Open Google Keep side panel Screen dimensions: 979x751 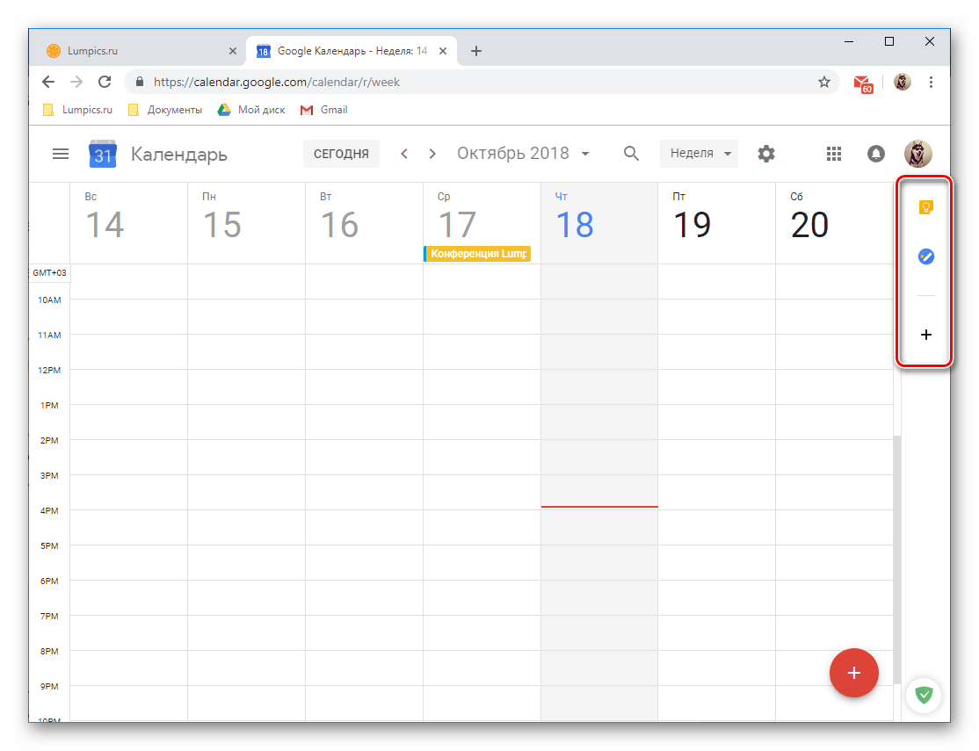pos(926,207)
